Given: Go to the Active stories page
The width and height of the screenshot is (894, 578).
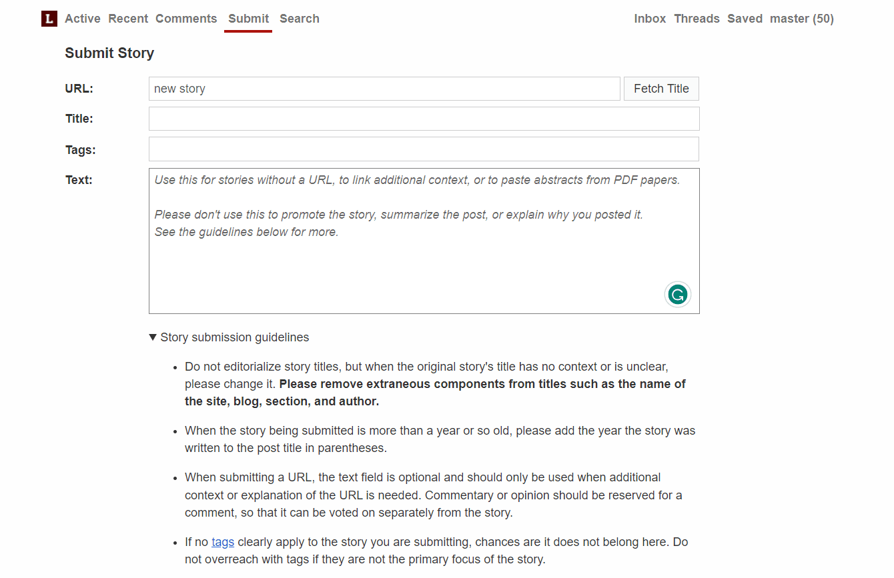Looking at the screenshot, I should point(83,19).
